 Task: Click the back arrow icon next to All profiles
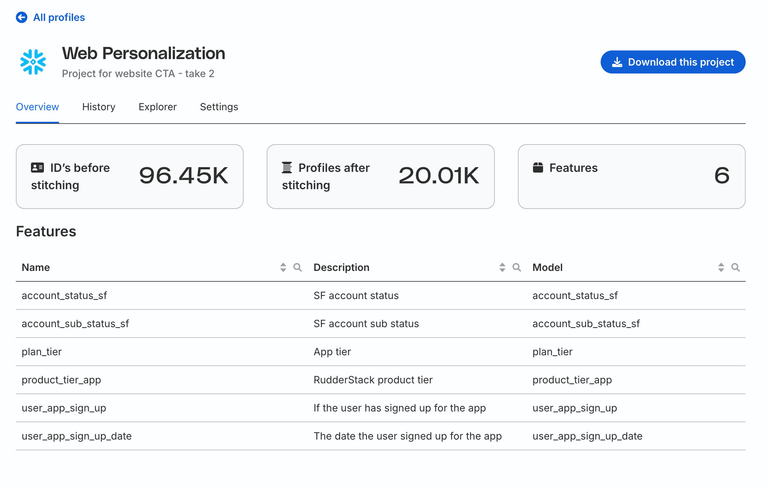(22, 17)
